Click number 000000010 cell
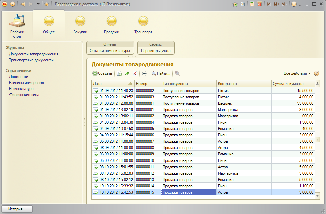Screen dimensions: 326x214 coord(148,160)
